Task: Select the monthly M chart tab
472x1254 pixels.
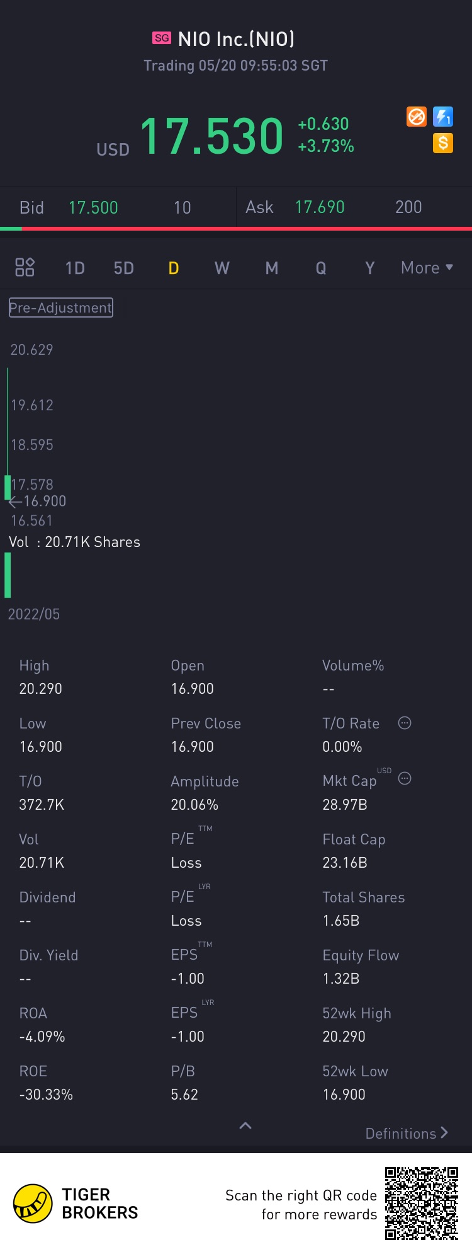Action: [272, 268]
